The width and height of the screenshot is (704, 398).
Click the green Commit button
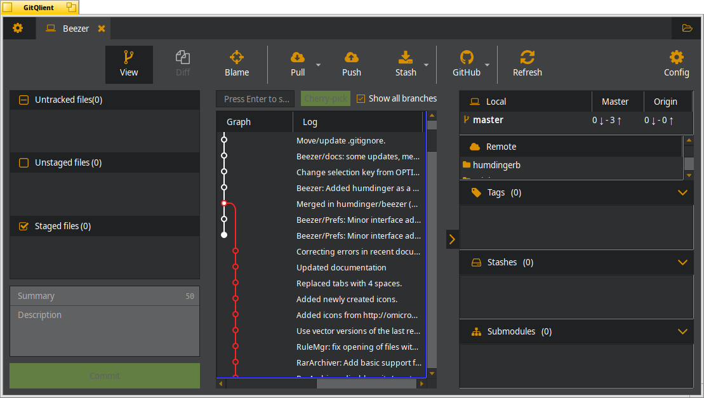(105, 376)
